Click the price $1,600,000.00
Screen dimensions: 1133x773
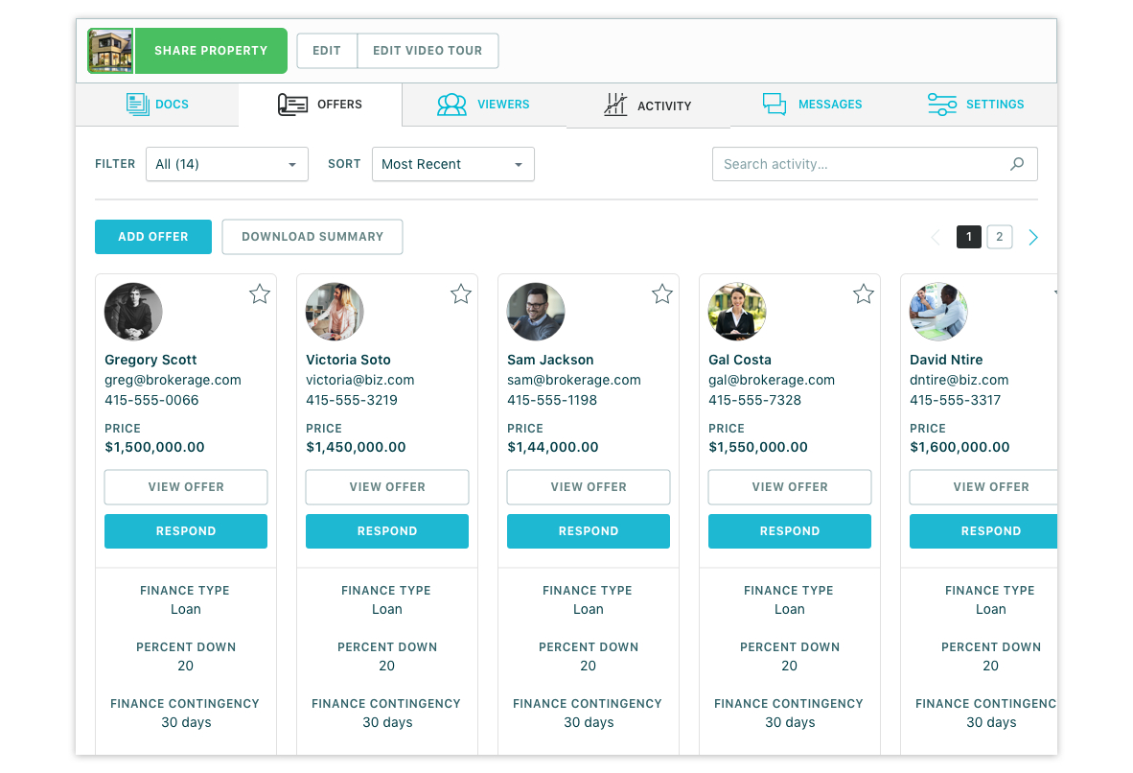[960, 448]
